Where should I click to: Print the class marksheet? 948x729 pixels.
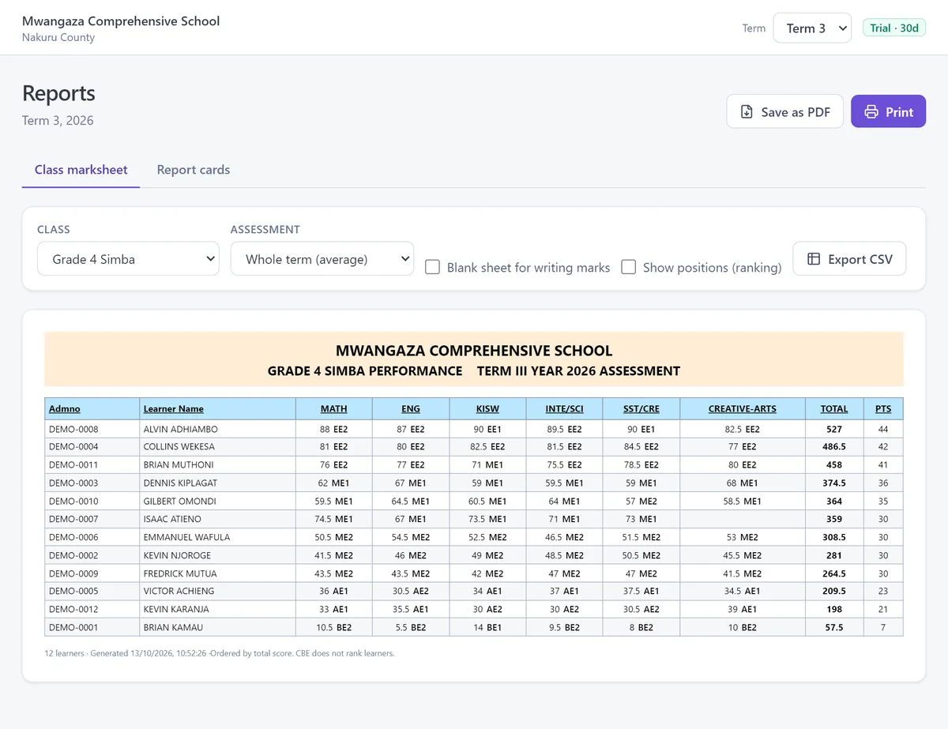click(x=888, y=111)
